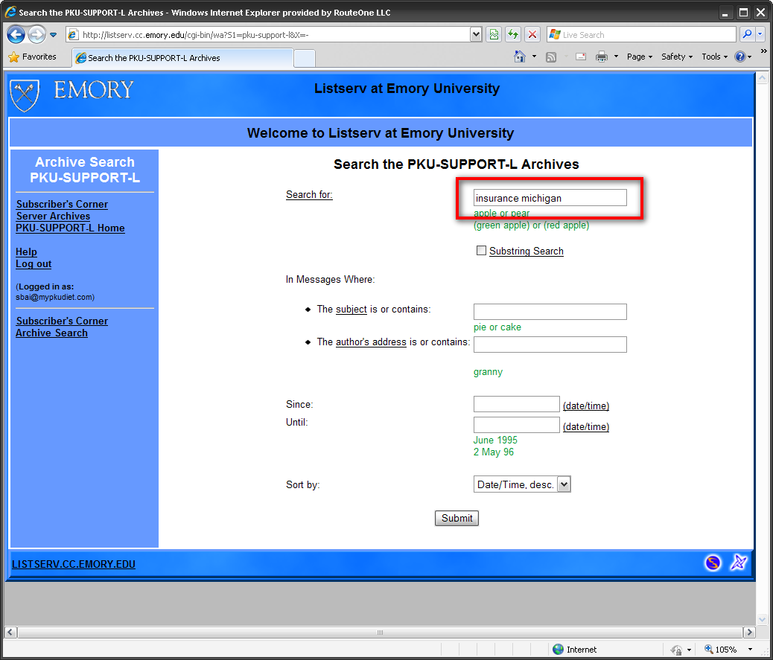
Task: Open the date/time link beside Since
Action: pos(586,406)
